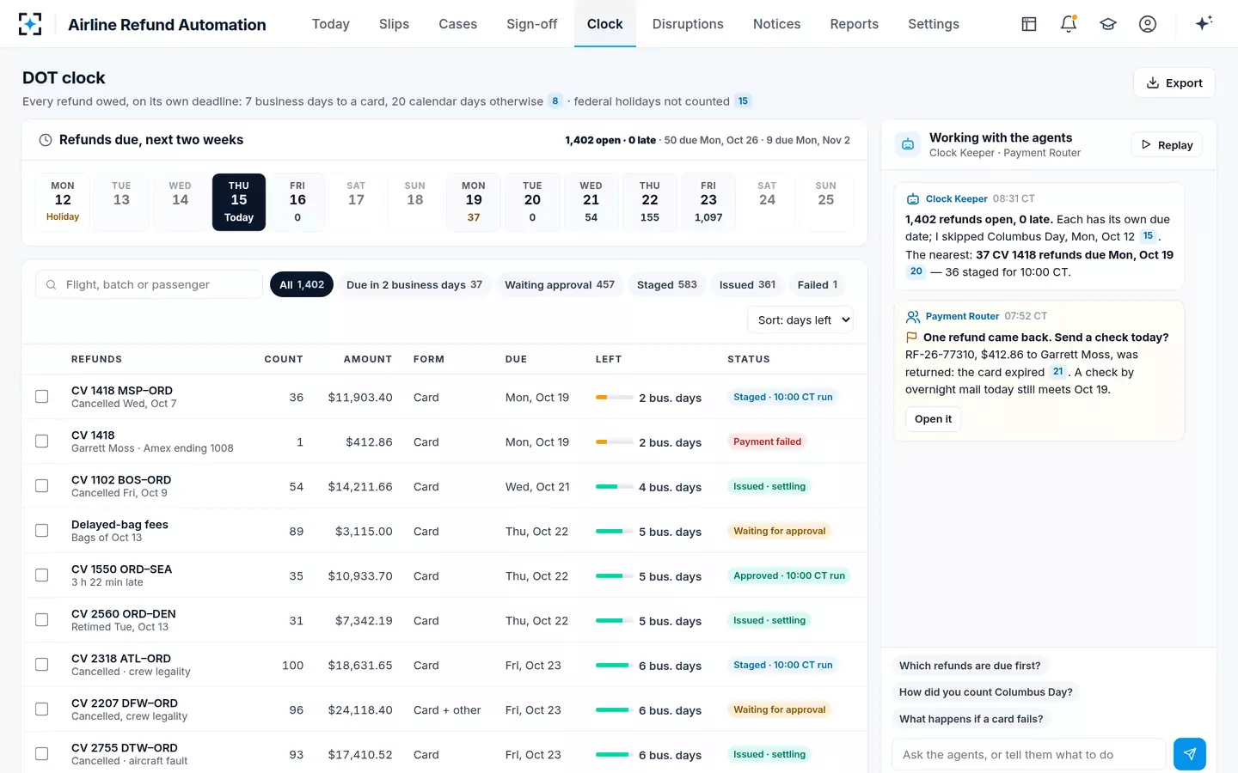Click the clock icon beside Refunds due
The height and width of the screenshot is (773, 1238).
pos(46,140)
